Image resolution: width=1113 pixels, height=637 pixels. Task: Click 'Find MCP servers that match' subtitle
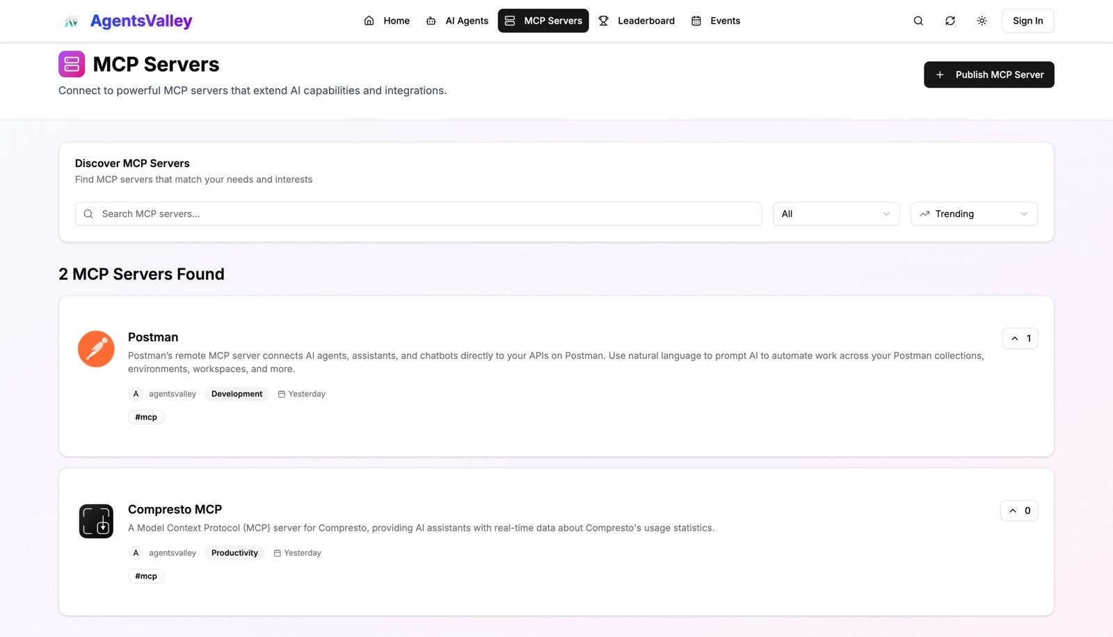point(193,179)
